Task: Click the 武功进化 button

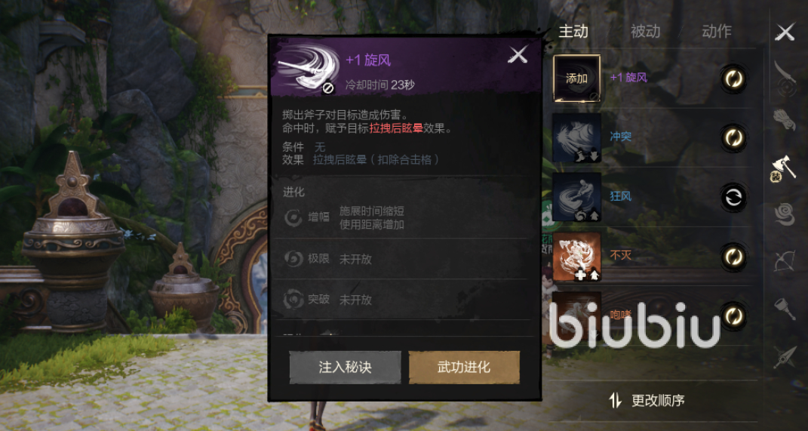Action: click(464, 367)
